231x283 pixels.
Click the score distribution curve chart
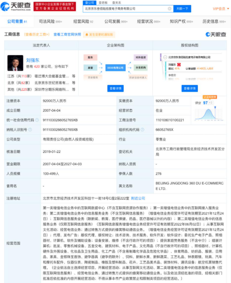point(209,114)
